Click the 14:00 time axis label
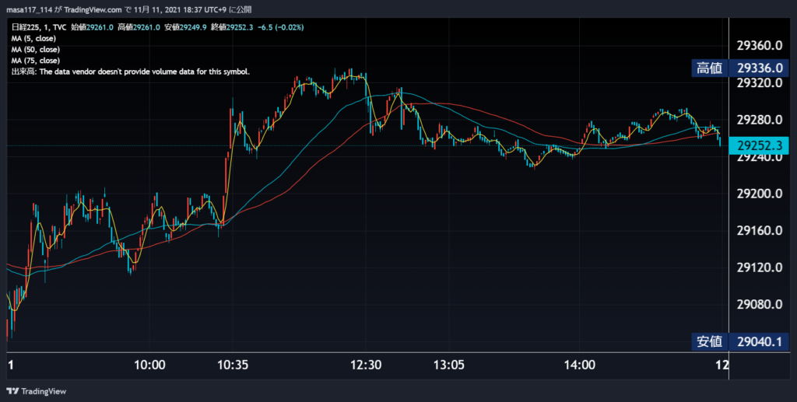This screenshot has height=402, width=797. coord(579,365)
